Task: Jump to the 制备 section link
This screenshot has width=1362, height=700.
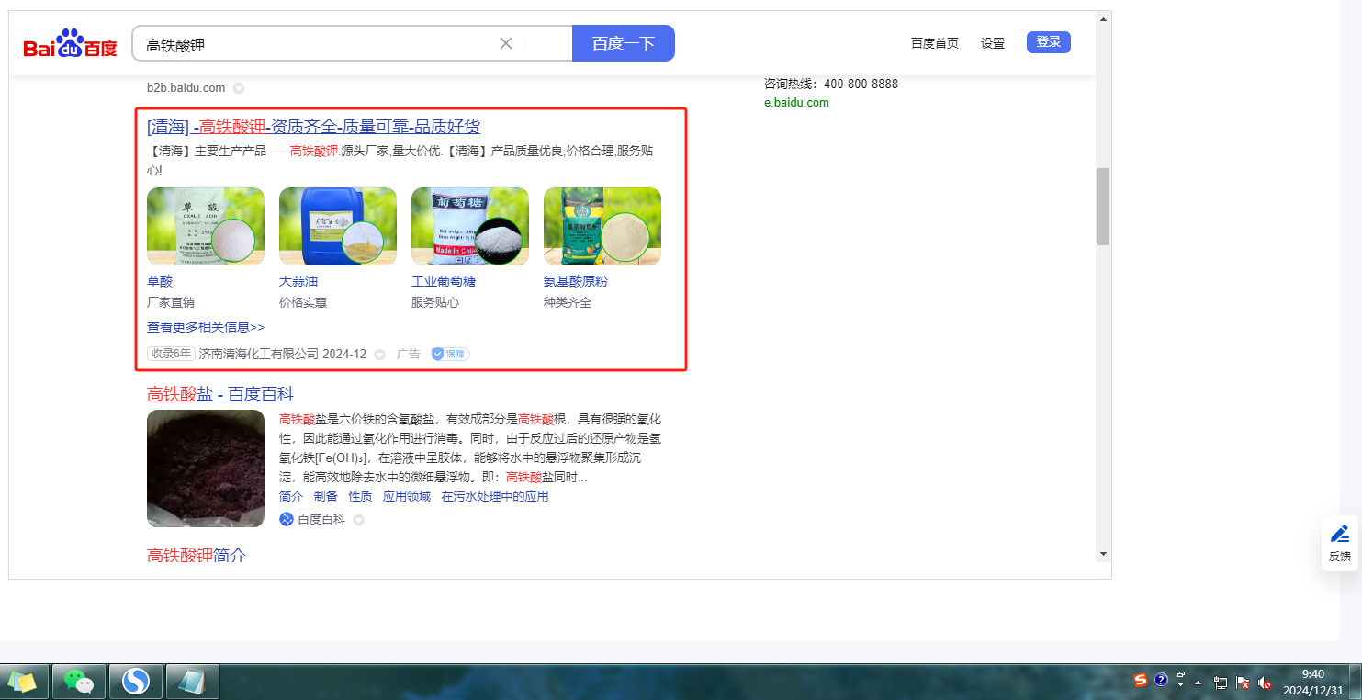Action: click(x=326, y=496)
